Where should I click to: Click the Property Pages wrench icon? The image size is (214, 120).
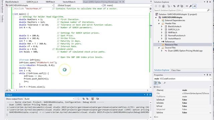click(x=165, y=83)
